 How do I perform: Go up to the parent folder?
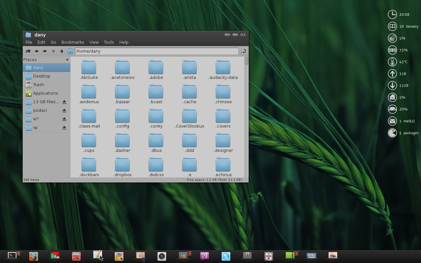click(x=62, y=51)
